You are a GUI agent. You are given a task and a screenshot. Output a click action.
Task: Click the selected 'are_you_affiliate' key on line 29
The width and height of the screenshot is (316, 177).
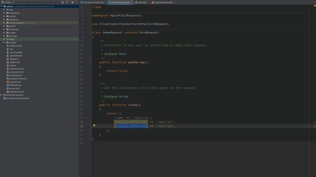131,126
